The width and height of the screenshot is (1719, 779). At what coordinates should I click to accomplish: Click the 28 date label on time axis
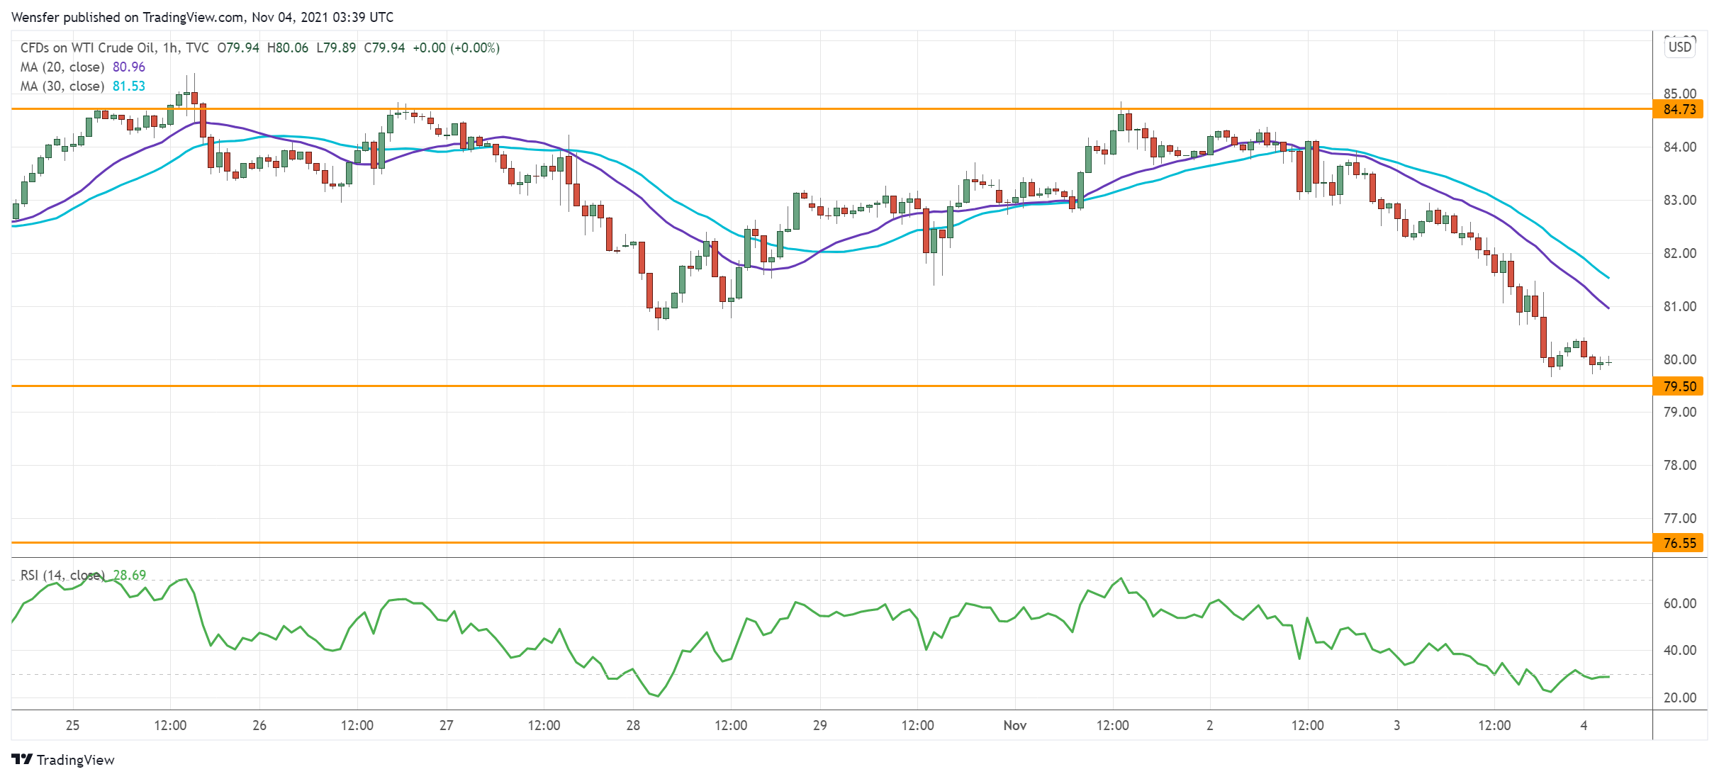pyautogui.click(x=633, y=725)
